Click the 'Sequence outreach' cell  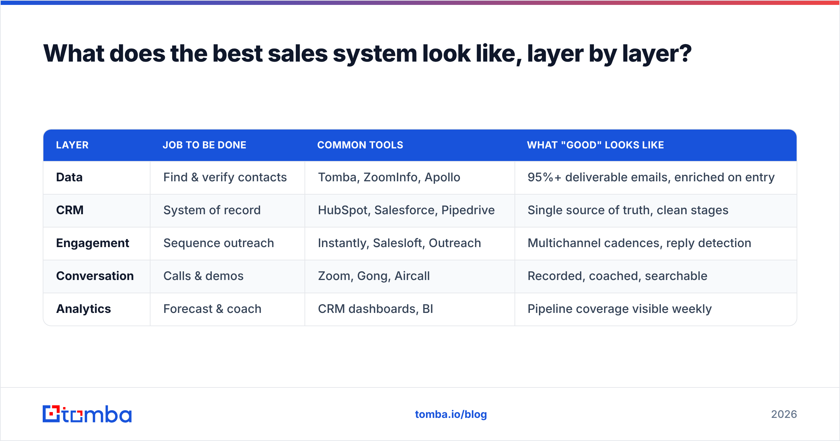227,243
